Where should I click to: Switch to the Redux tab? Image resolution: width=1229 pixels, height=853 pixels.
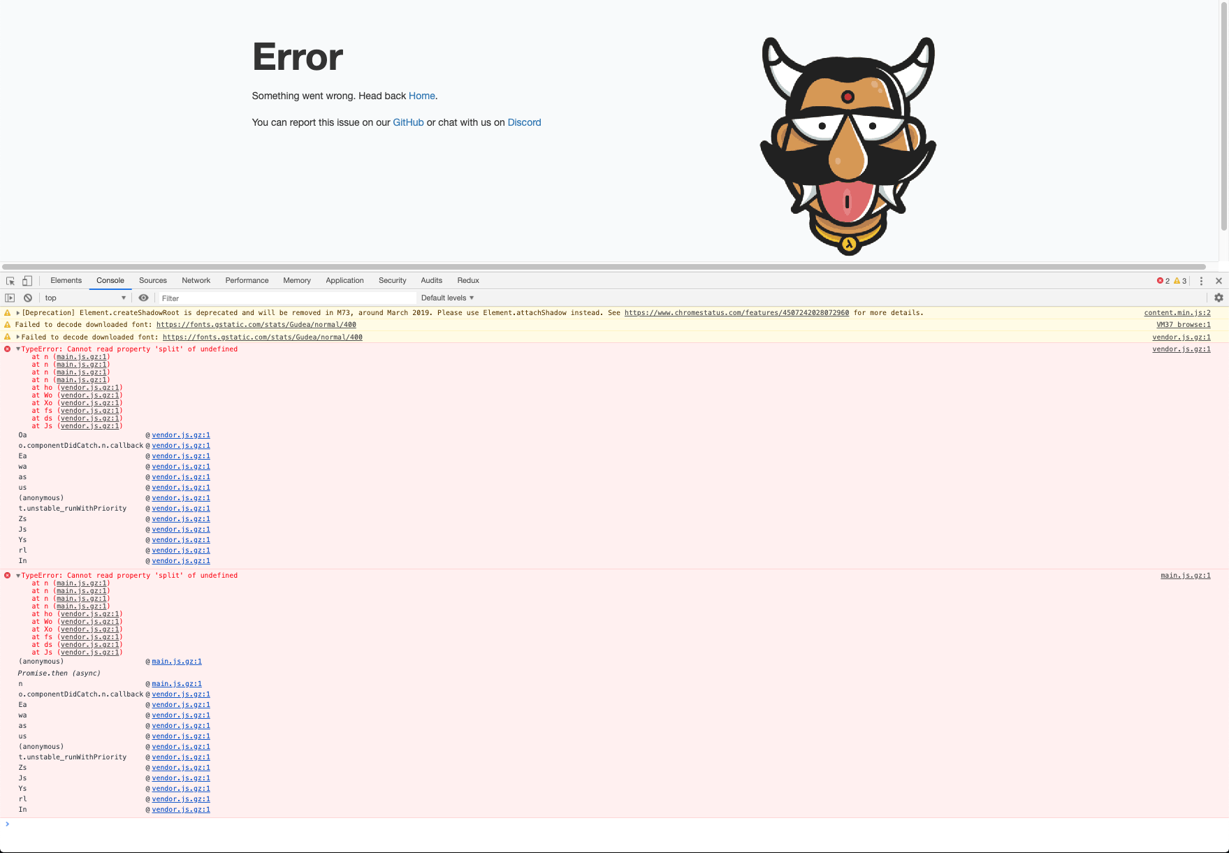[467, 280]
